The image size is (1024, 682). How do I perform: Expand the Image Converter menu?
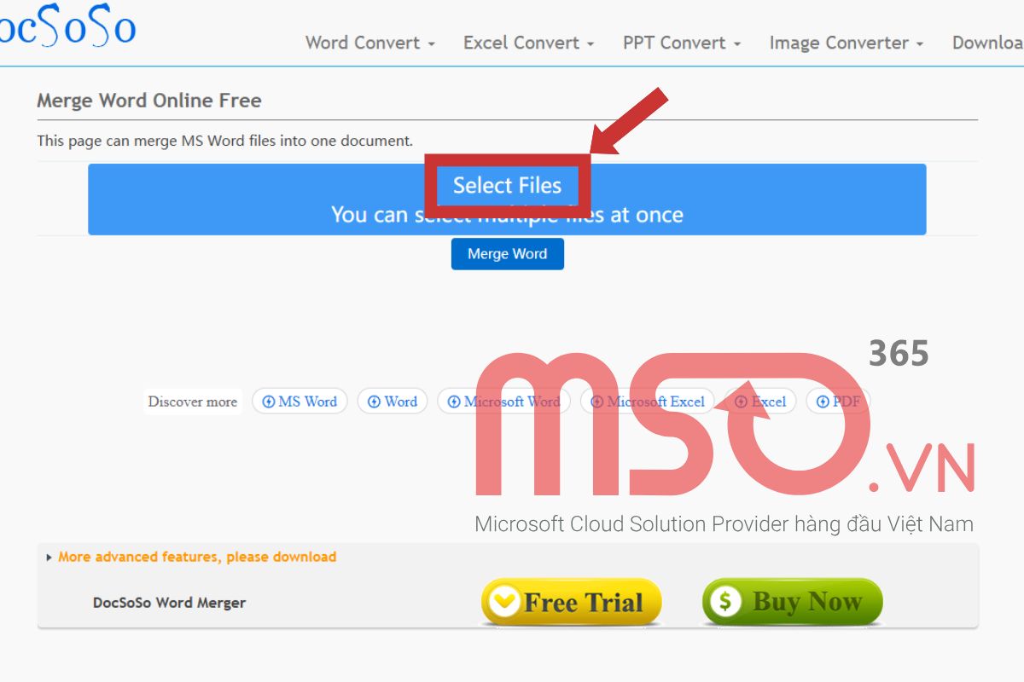tap(847, 43)
